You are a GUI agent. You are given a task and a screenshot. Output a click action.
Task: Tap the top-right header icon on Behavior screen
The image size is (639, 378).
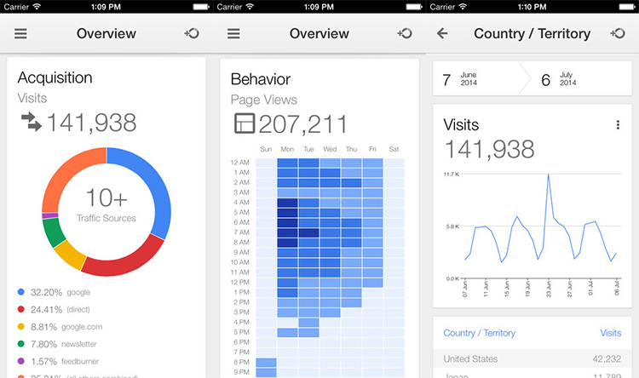click(x=405, y=34)
